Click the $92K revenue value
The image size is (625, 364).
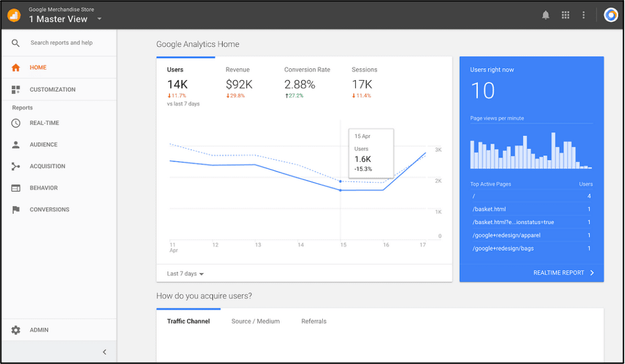[239, 84]
